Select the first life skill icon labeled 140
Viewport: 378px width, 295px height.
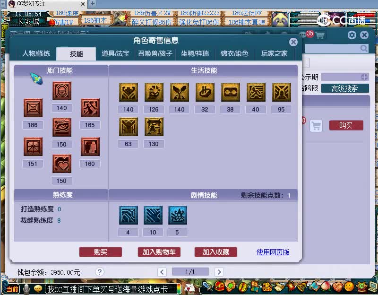[x=129, y=92]
